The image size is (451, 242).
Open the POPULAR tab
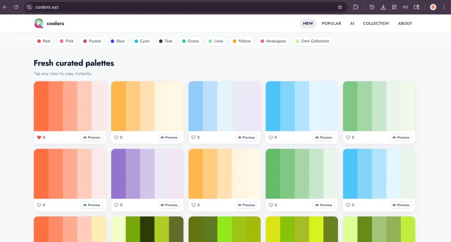pos(331,23)
